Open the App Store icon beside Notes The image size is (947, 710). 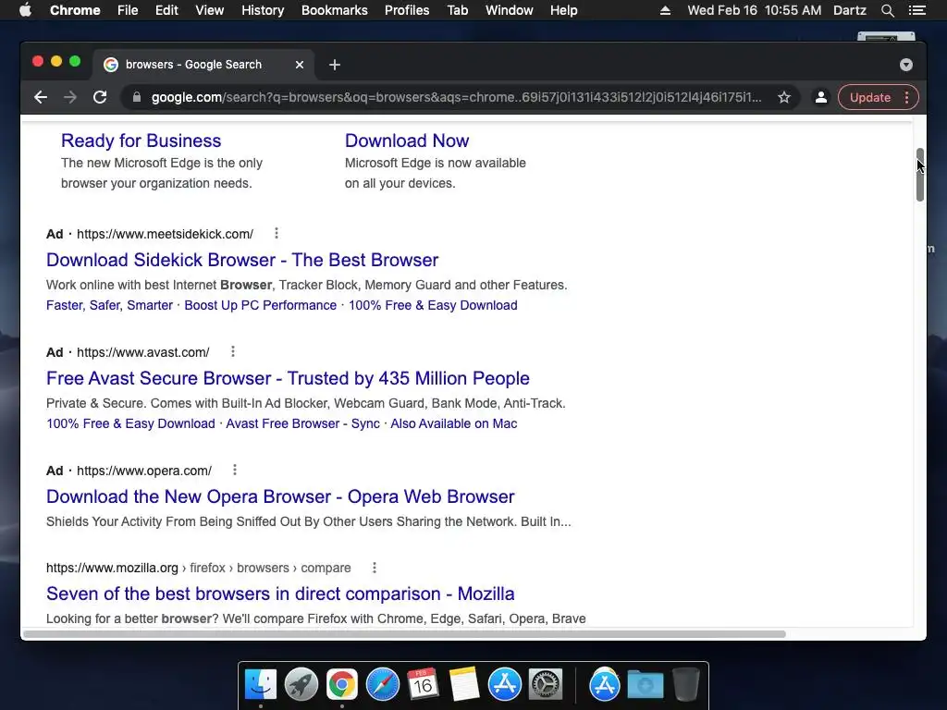tap(504, 684)
